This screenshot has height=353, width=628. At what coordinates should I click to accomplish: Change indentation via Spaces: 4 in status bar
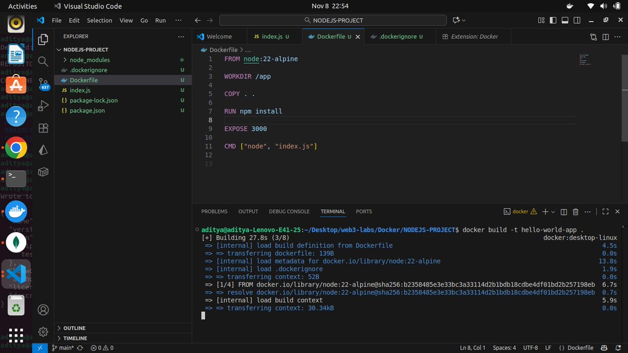503,347
